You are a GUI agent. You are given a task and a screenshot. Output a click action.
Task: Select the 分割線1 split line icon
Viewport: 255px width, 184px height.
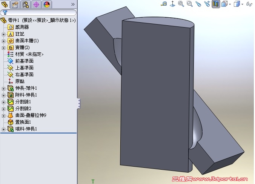(x=11, y=102)
